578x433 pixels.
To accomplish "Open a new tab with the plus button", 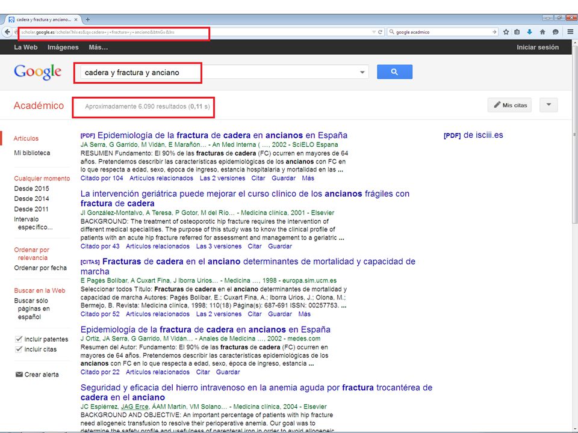I will 87,19.
